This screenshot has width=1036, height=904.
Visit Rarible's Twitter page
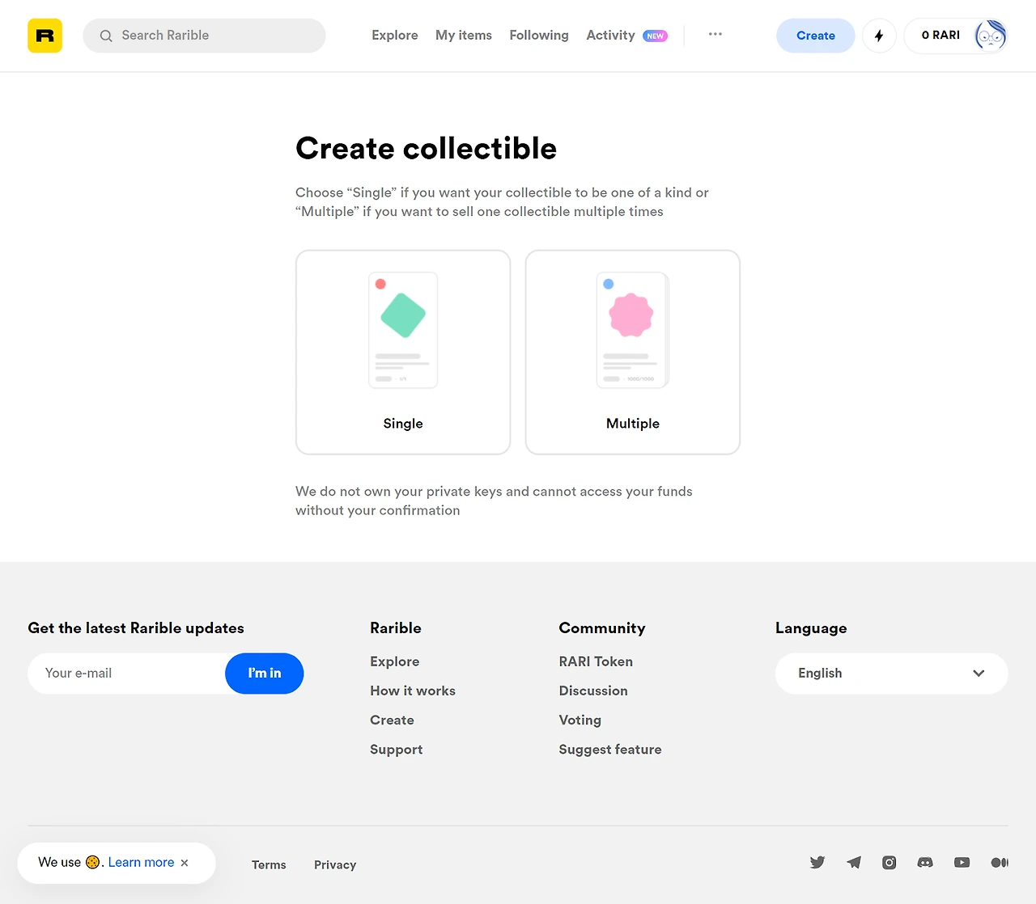pos(817,863)
